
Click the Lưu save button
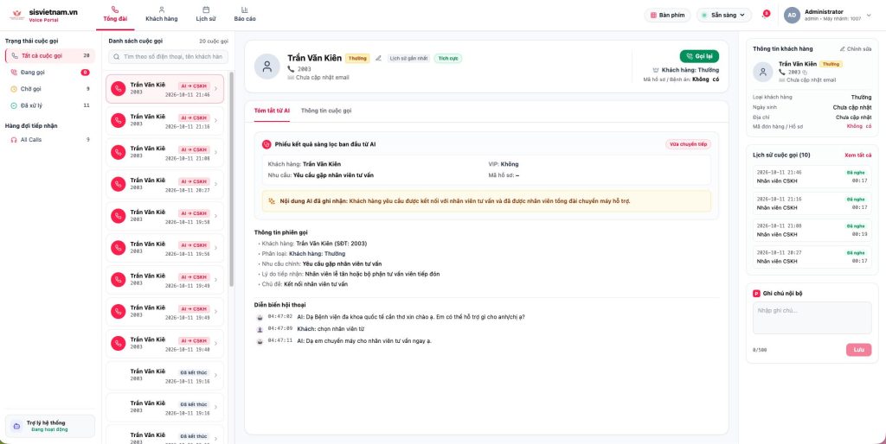pyautogui.click(x=858, y=350)
